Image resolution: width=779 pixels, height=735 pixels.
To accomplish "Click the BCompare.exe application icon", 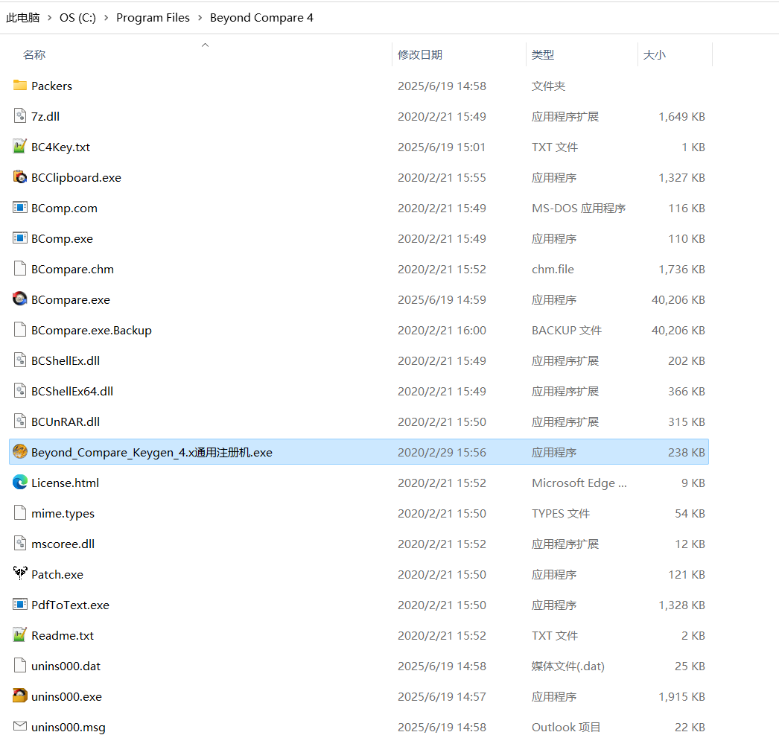I will click(20, 299).
